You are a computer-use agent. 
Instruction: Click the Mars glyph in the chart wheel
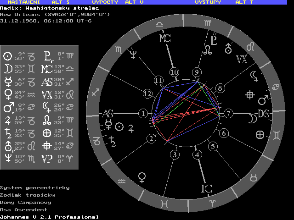(x=263, y=99)
